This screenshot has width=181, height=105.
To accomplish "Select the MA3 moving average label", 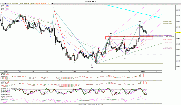I will click(5, 8).
